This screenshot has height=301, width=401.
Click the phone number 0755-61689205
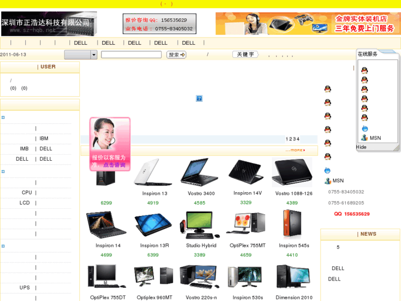pos(346,203)
